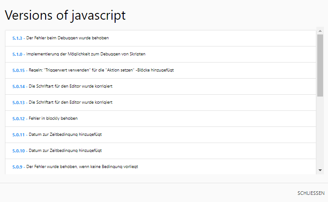Click "Versions of javascript" dialog title
The image size is (328, 202).
[x=65, y=15]
